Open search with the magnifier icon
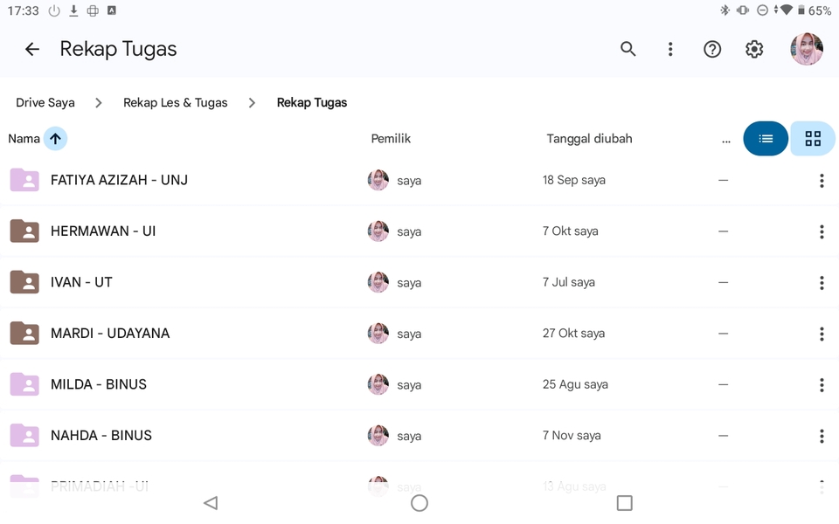839x524 pixels. tap(628, 50)
